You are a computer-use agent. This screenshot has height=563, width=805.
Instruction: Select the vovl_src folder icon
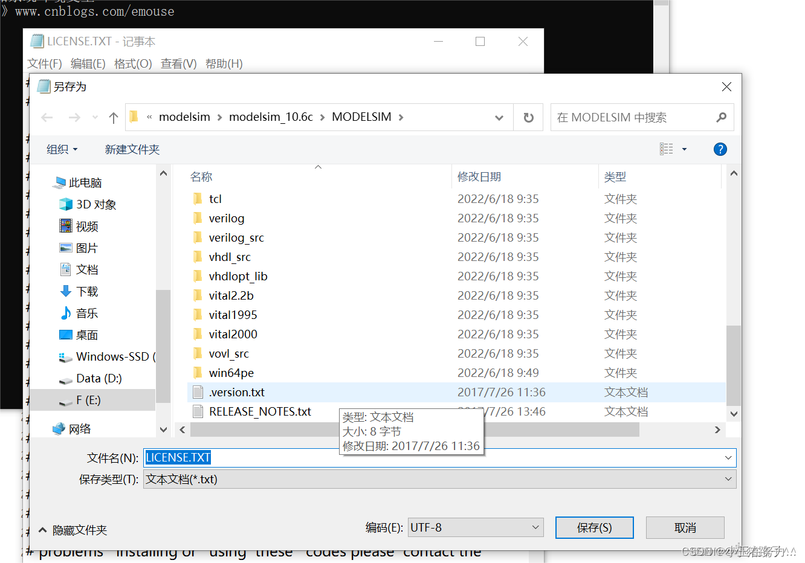click(x=198, y=353)
